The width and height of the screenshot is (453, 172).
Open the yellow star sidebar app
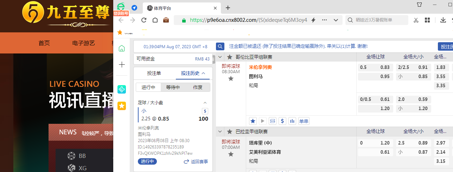tap(122, 106)
